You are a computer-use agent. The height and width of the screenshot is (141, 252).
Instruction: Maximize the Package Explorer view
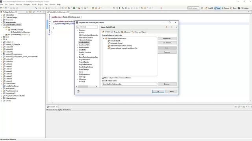[44, 12]
